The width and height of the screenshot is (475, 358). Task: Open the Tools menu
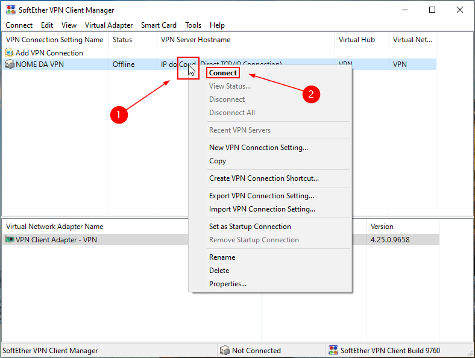point(193,25)
